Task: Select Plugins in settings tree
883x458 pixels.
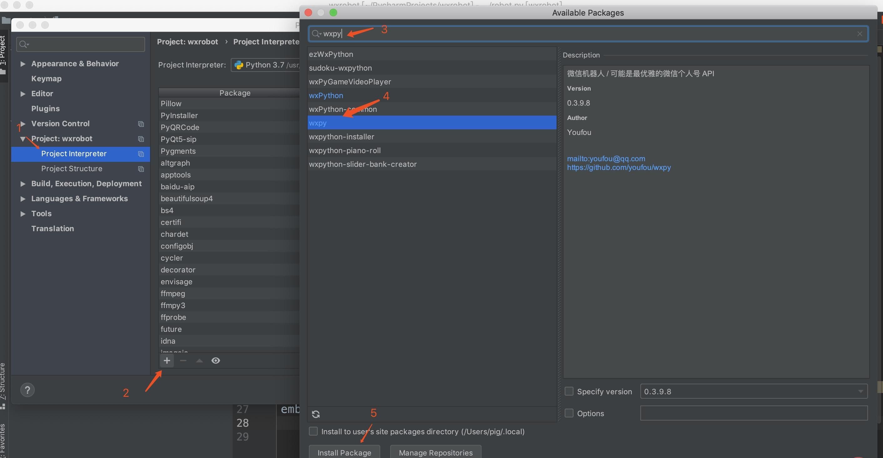Action: click(45, 109)
